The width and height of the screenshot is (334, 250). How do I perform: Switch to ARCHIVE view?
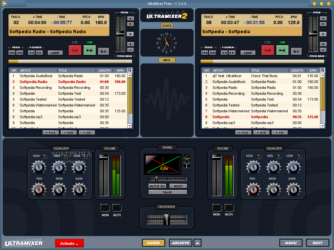tap(181, 243)
